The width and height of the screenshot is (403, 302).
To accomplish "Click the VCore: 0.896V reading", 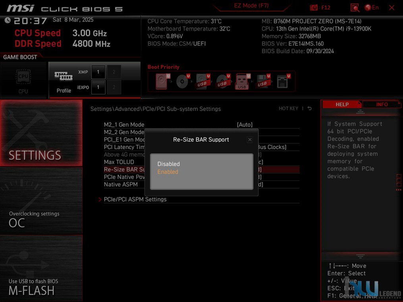I will tap(165, 36).
